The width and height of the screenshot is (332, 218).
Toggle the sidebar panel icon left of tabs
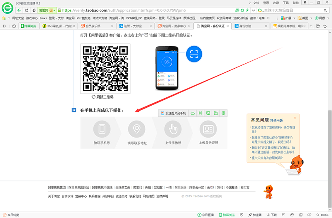point(5,26)
